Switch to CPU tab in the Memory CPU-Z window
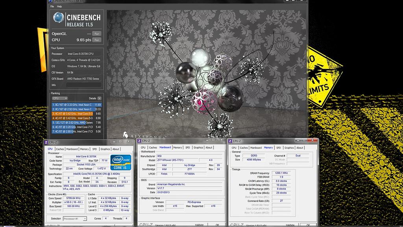The image size is (403, 227). [x=234, y=148]
